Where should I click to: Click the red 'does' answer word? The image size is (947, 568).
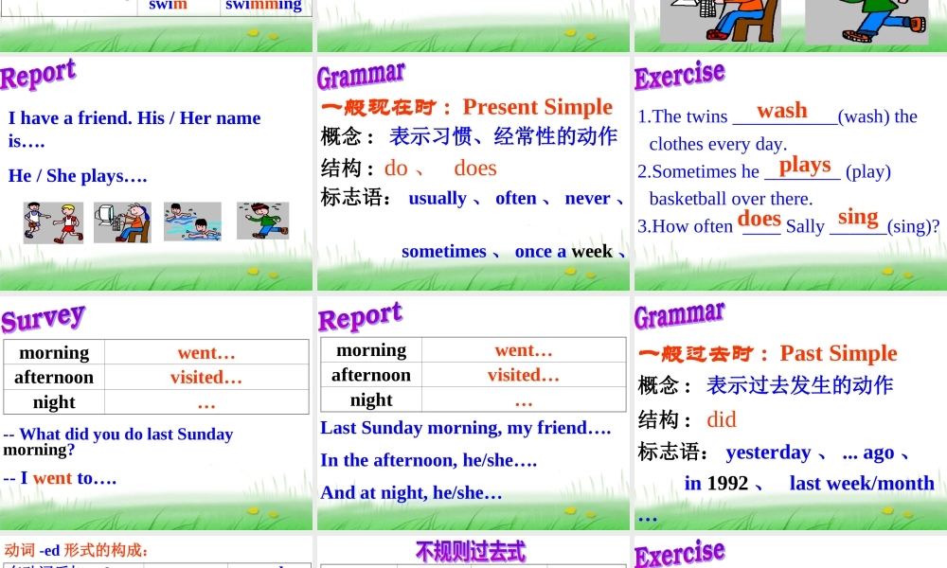pos(759,219)
